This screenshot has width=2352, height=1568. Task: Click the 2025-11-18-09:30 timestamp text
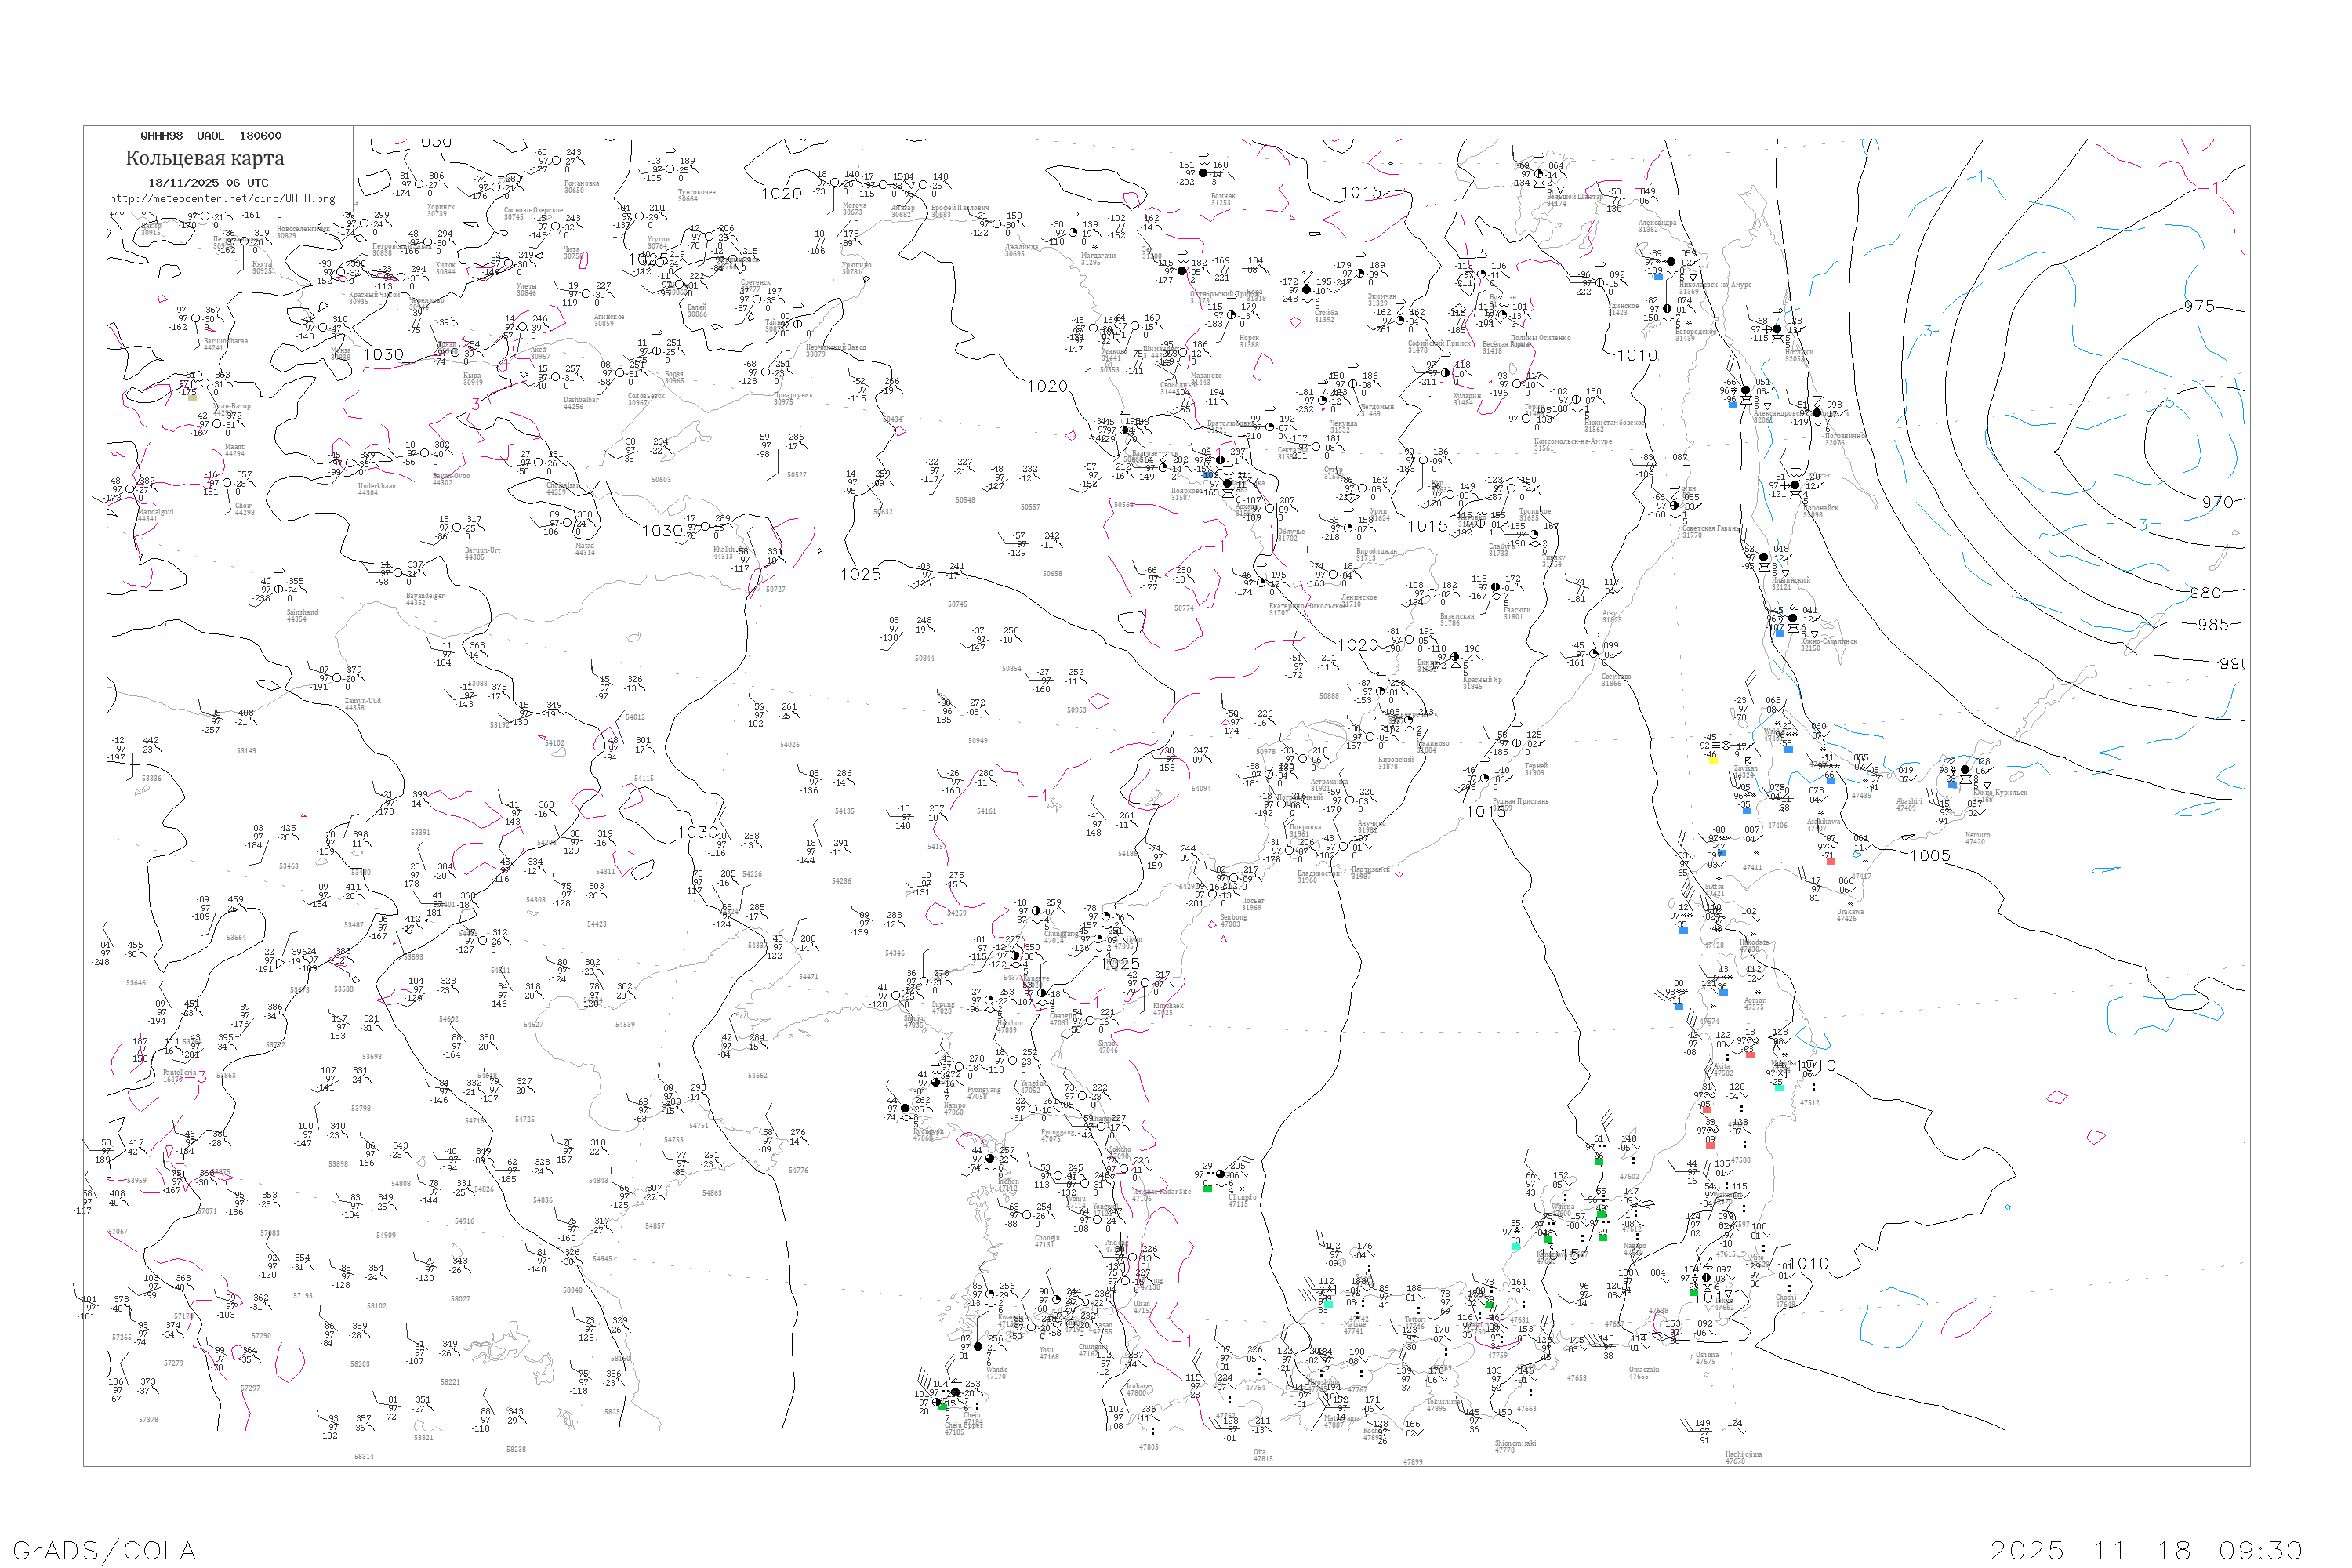(x=2146, y=1550)
